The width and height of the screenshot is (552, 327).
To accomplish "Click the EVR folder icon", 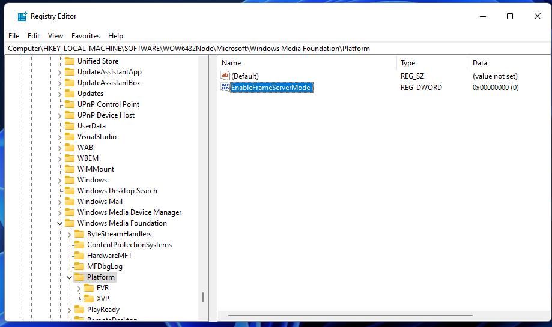I will [89, 287].
